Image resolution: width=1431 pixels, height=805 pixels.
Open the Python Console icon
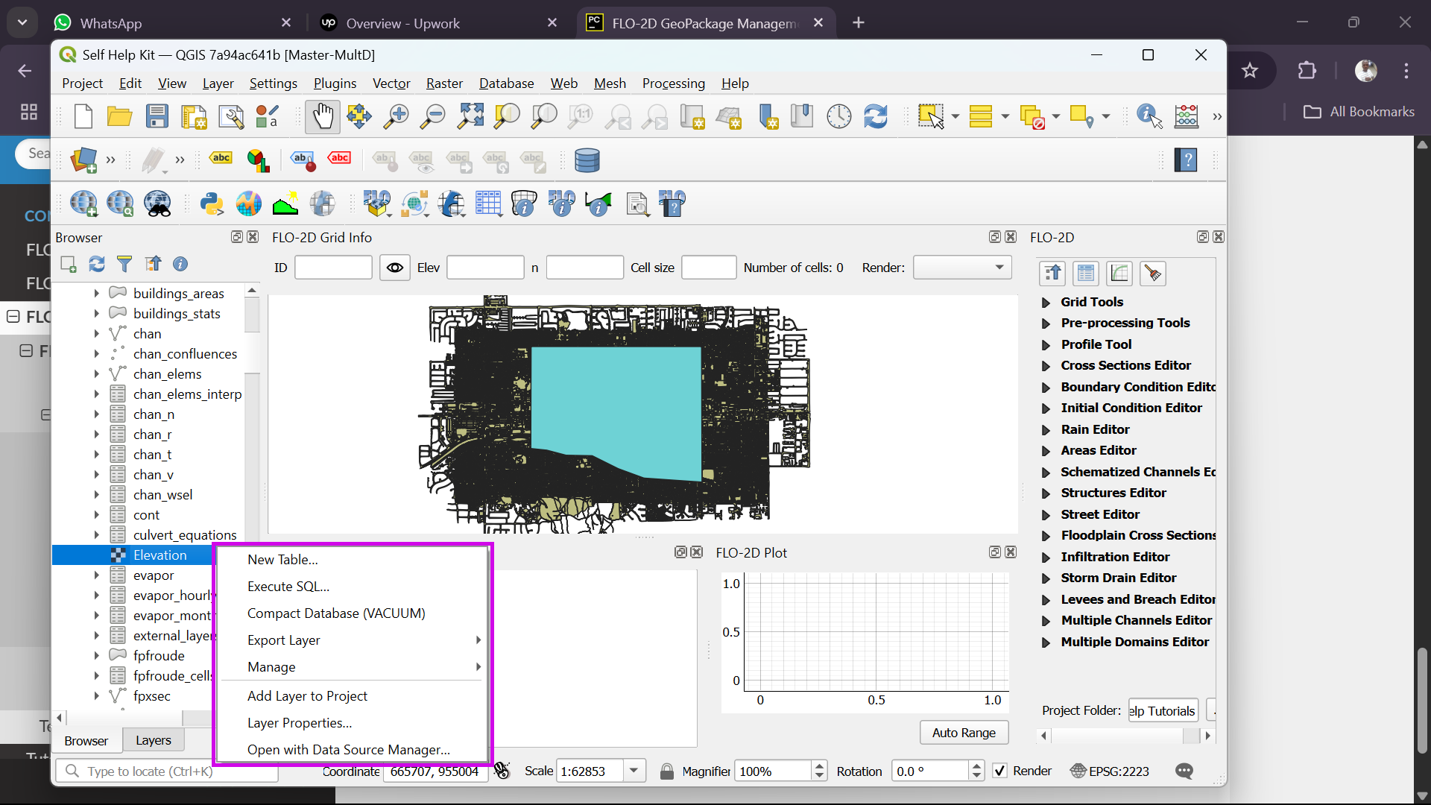point(212,203)
